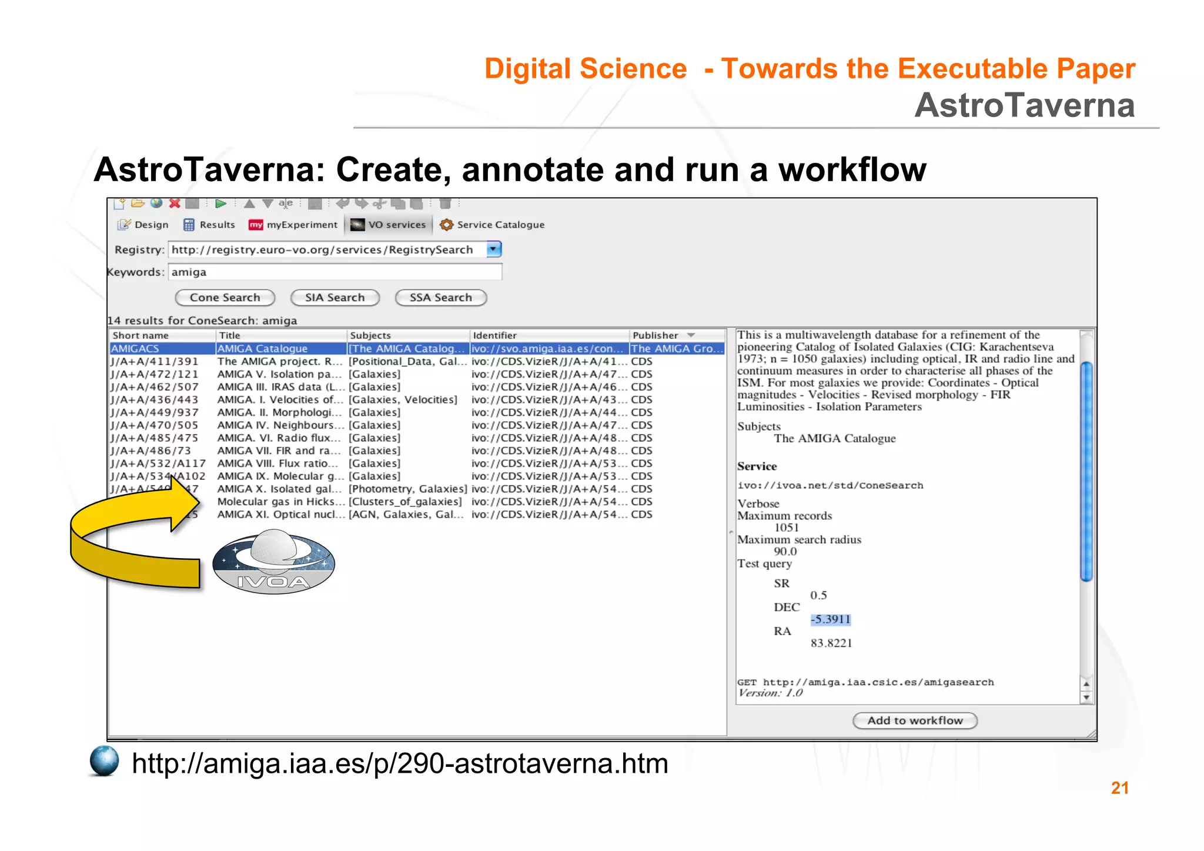Screen dimensions: 1204x851
Task: Click the Cone Search button
Action: click(225, 298)
